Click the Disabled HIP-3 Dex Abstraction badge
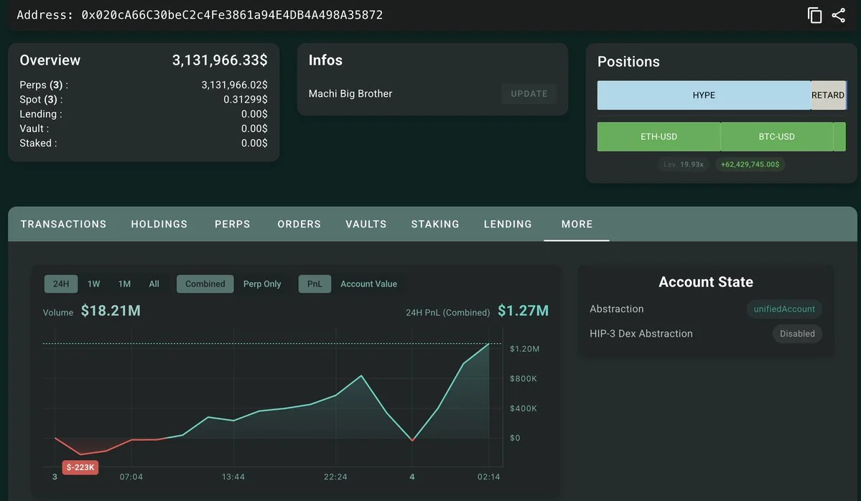 click(797, 334)
